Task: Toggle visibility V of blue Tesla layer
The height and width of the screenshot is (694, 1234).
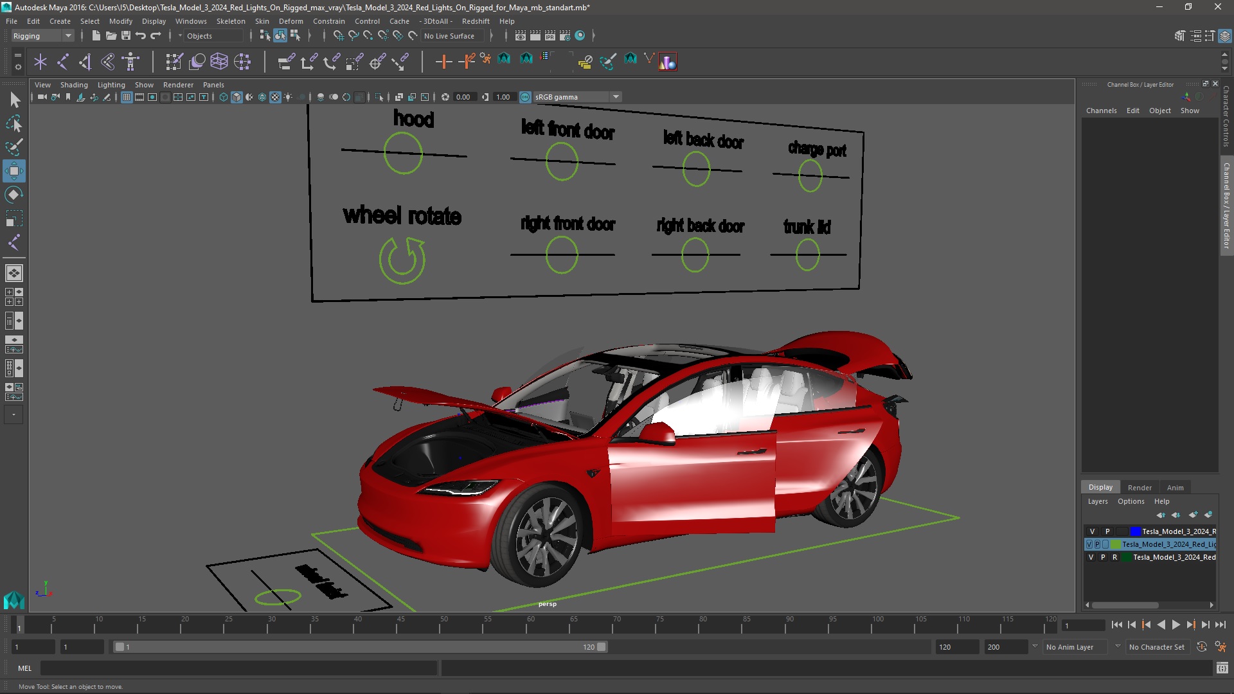Action: pyautogui.click(x=1092, y=531)
